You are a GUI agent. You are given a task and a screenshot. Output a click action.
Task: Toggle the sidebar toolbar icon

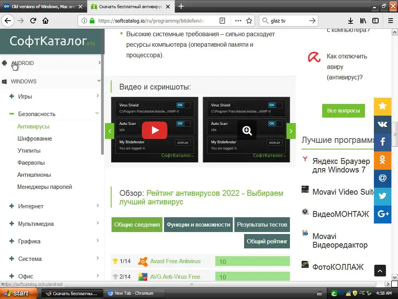(375, 21)
